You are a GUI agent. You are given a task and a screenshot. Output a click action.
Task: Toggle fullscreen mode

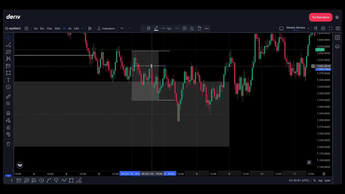click(x=331, y=28)
